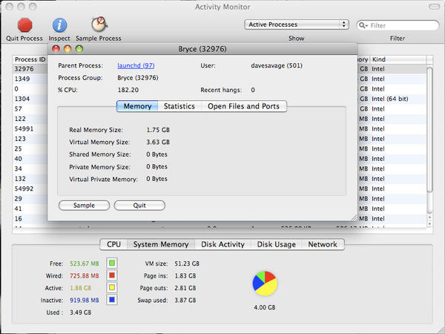445x334 pixels.
Task: Click the Sample Process icon
Action: click(99, 24)
